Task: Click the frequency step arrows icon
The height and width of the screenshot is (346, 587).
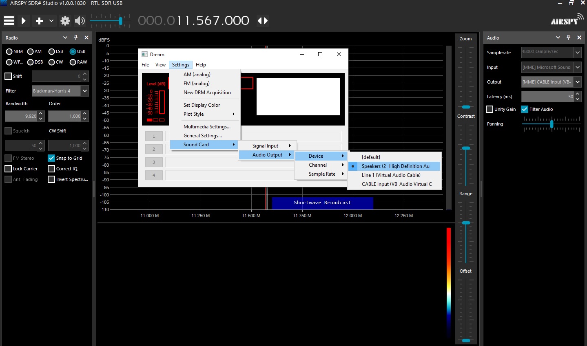Action: click(x=263, y=20)
